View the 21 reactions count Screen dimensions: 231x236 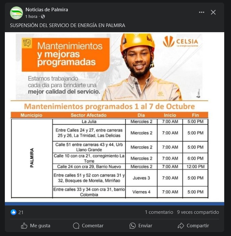pyautogui.click(x=21, y=212)
